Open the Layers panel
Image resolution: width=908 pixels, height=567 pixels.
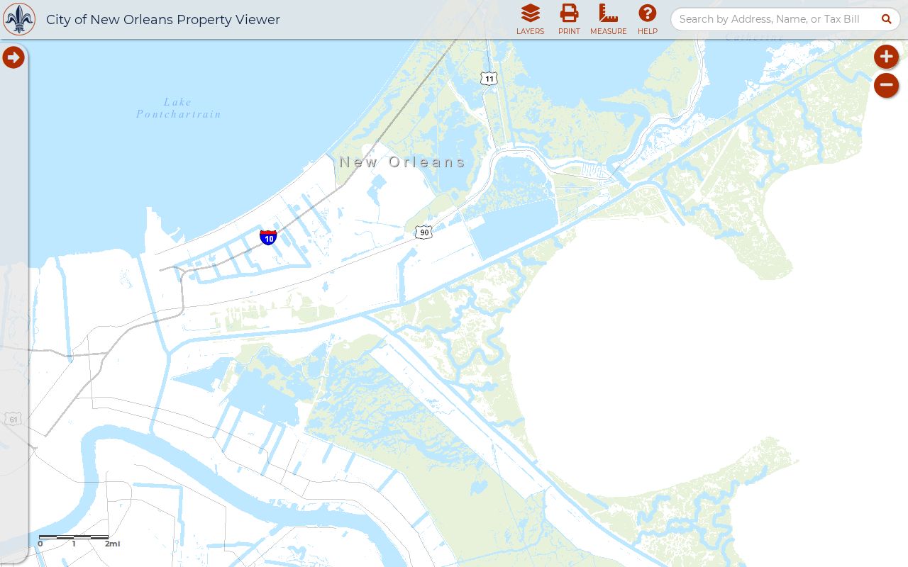coord(530,19)
